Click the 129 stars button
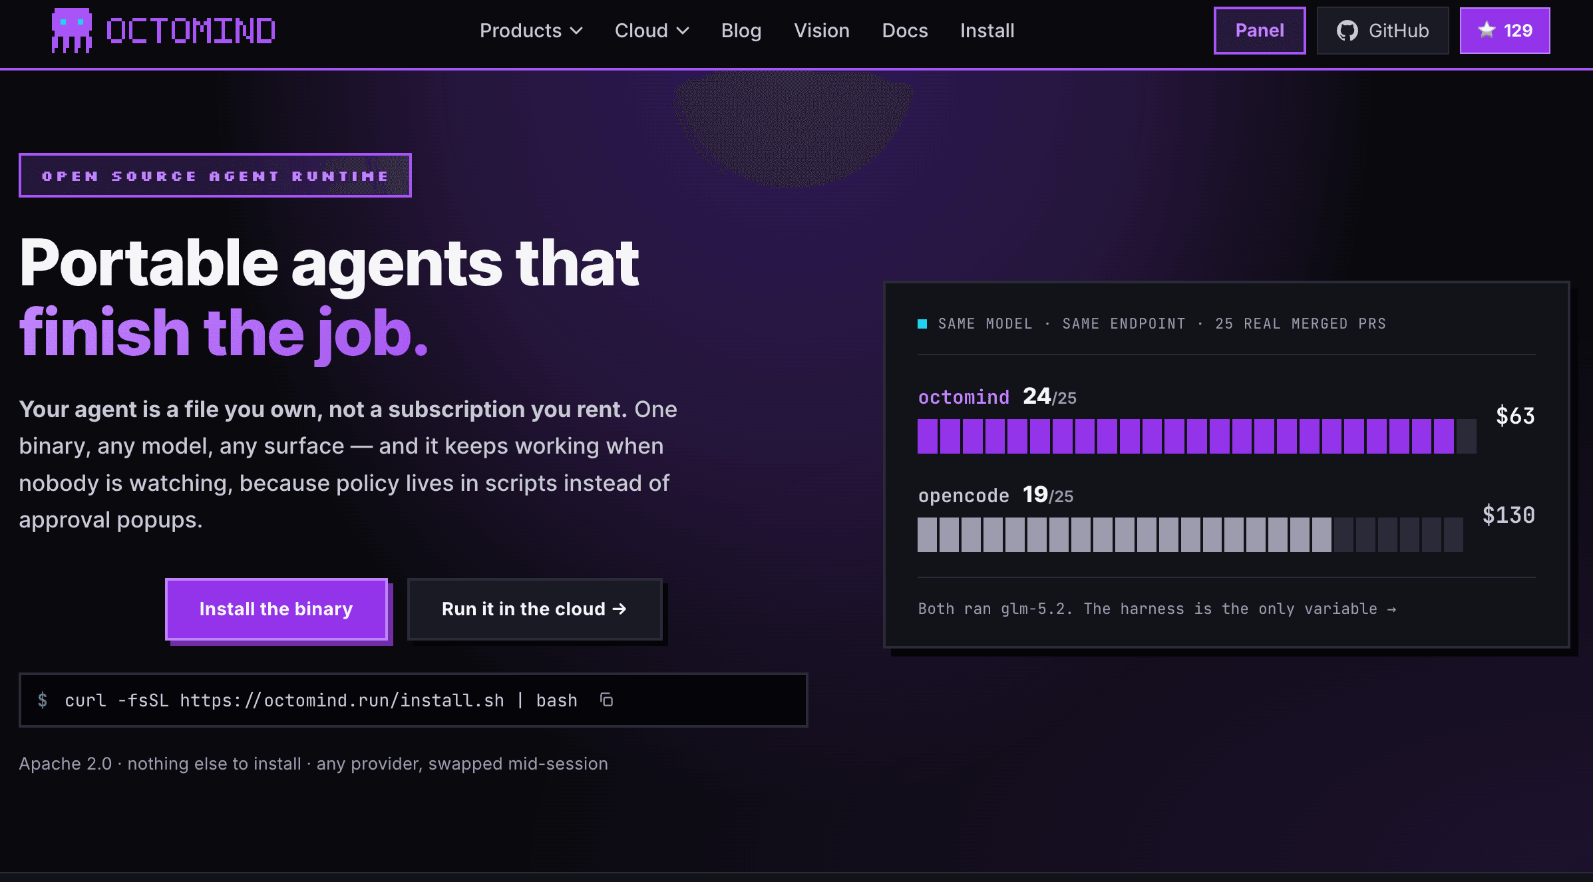The height and width of the screenshot is (882, 1593). (x=1505, y=31)
